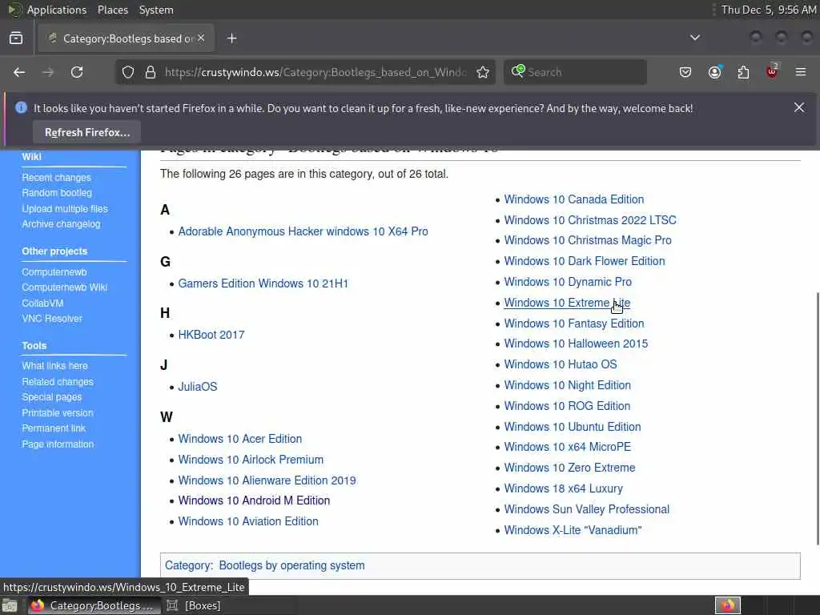Bookmark this page with the star
The image size is (820, 615).
click(483, 72)
